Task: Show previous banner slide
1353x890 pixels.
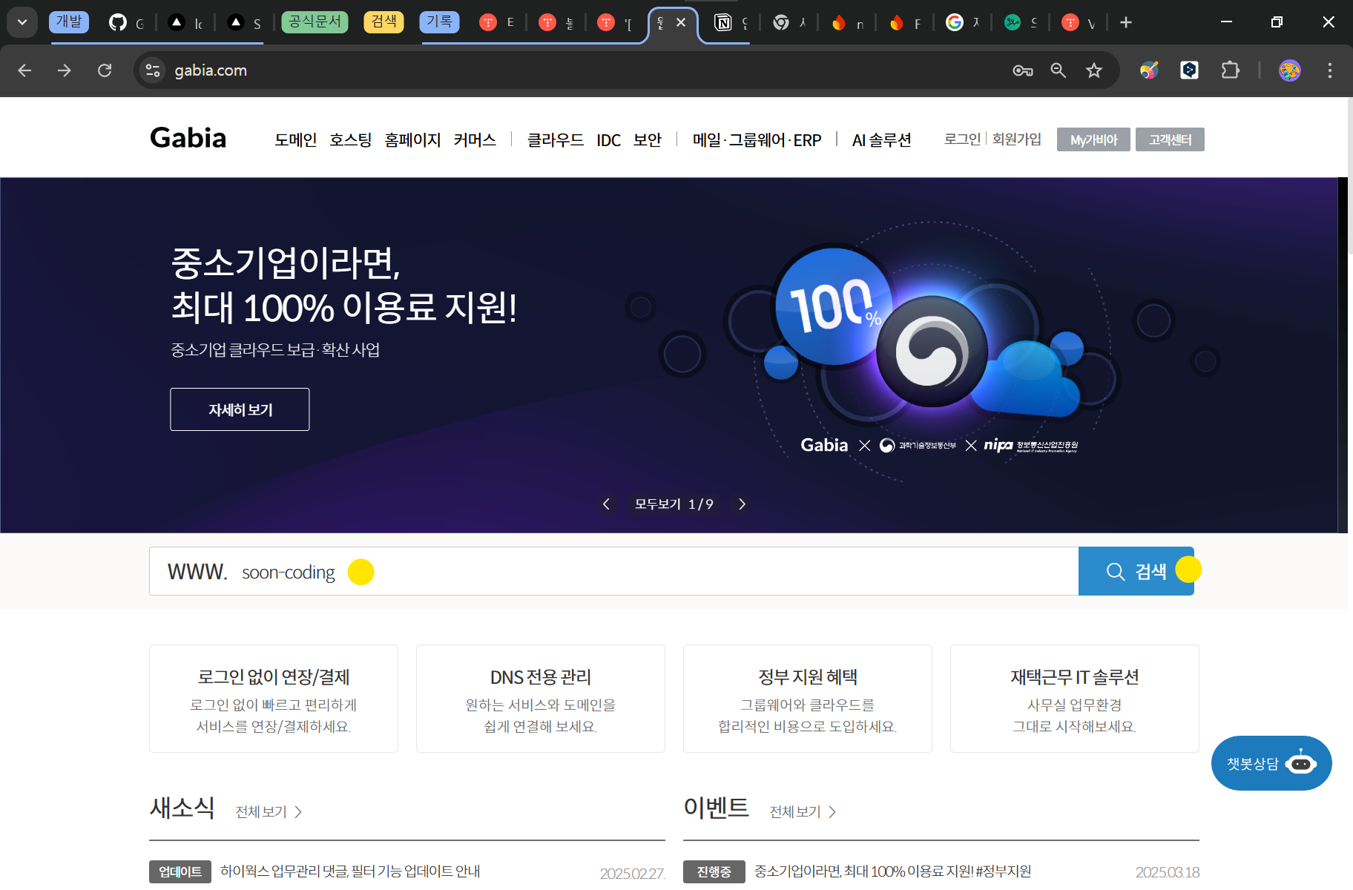Action: (606, 504)
